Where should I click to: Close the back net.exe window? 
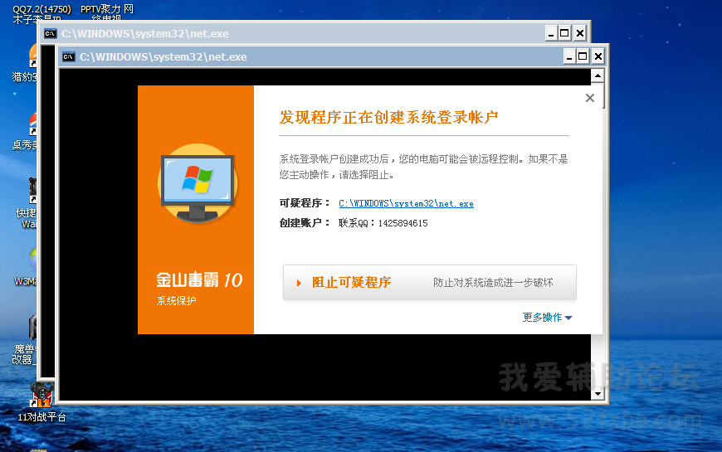pyautogui.click(x=580, y=34)
